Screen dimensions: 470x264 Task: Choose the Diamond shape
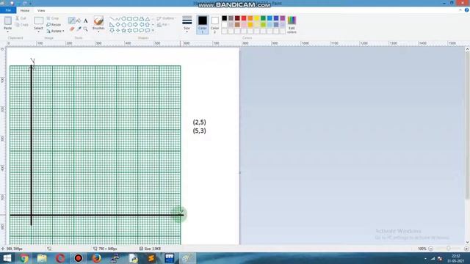(x=117, y=24)
